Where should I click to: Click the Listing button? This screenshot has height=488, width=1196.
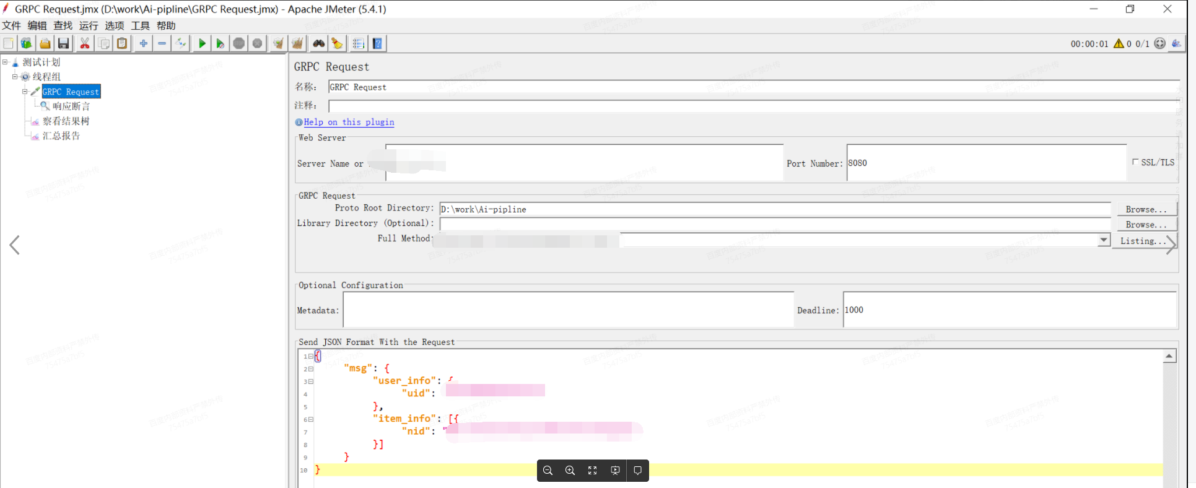pyautogui.click(x=1143, y=241)
